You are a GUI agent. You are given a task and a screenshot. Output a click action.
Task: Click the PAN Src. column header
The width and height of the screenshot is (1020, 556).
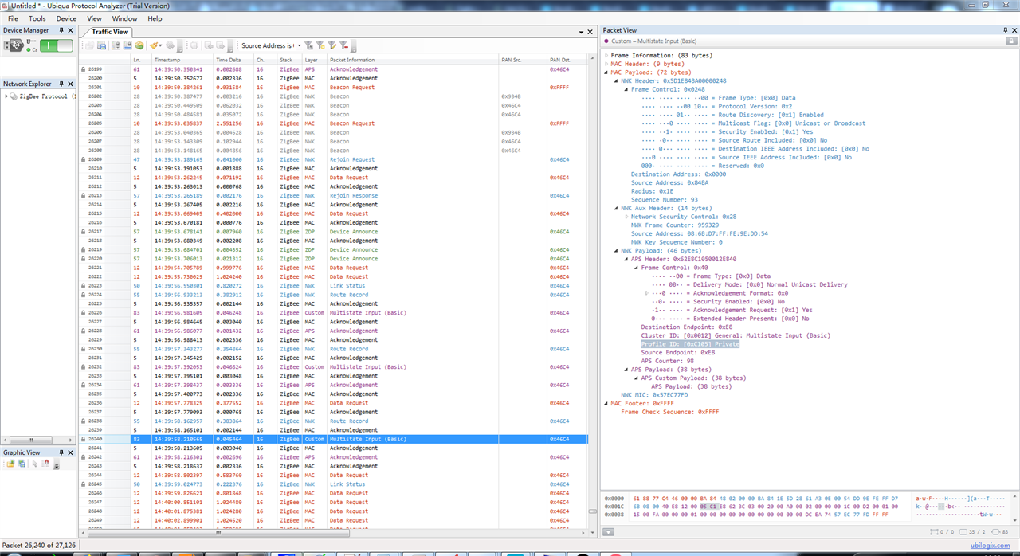pos(523,60)
